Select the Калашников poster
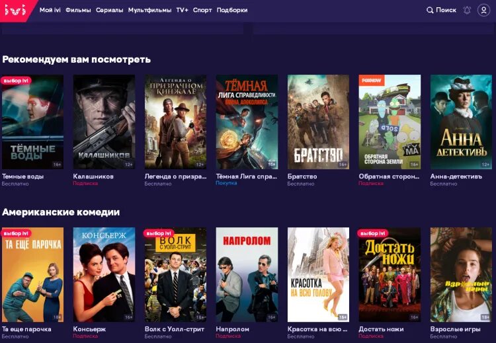 click(104, 122)
